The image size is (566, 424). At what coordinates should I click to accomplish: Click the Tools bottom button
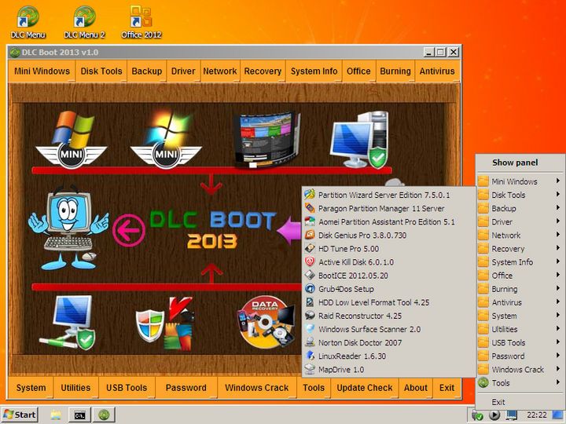[x=314, y=388]
